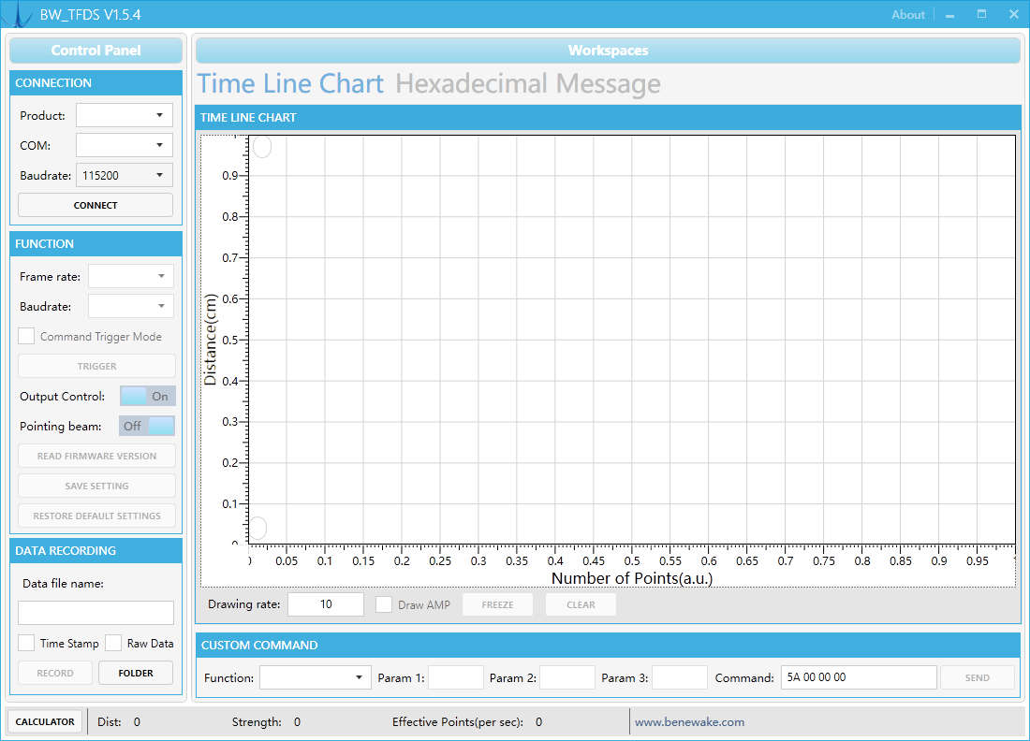Open the About menu
Viewport: 1030px width, 741px height.
pyautogui.click(x=908, y=14)
